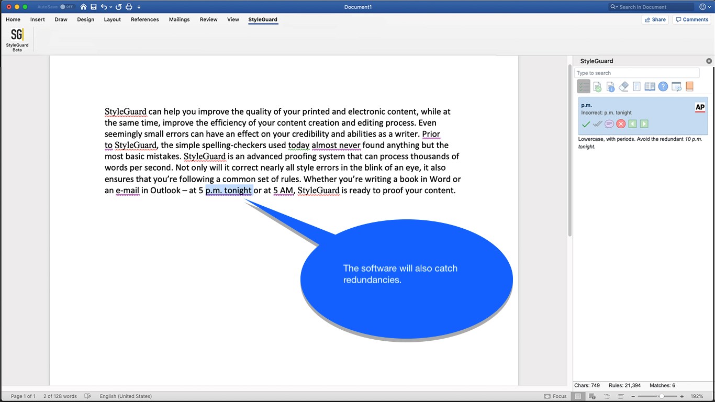Open the Customize Quick Access Toolbar dropdown
This screenshot has width=715, height=402.
click(x=139, y=7)
